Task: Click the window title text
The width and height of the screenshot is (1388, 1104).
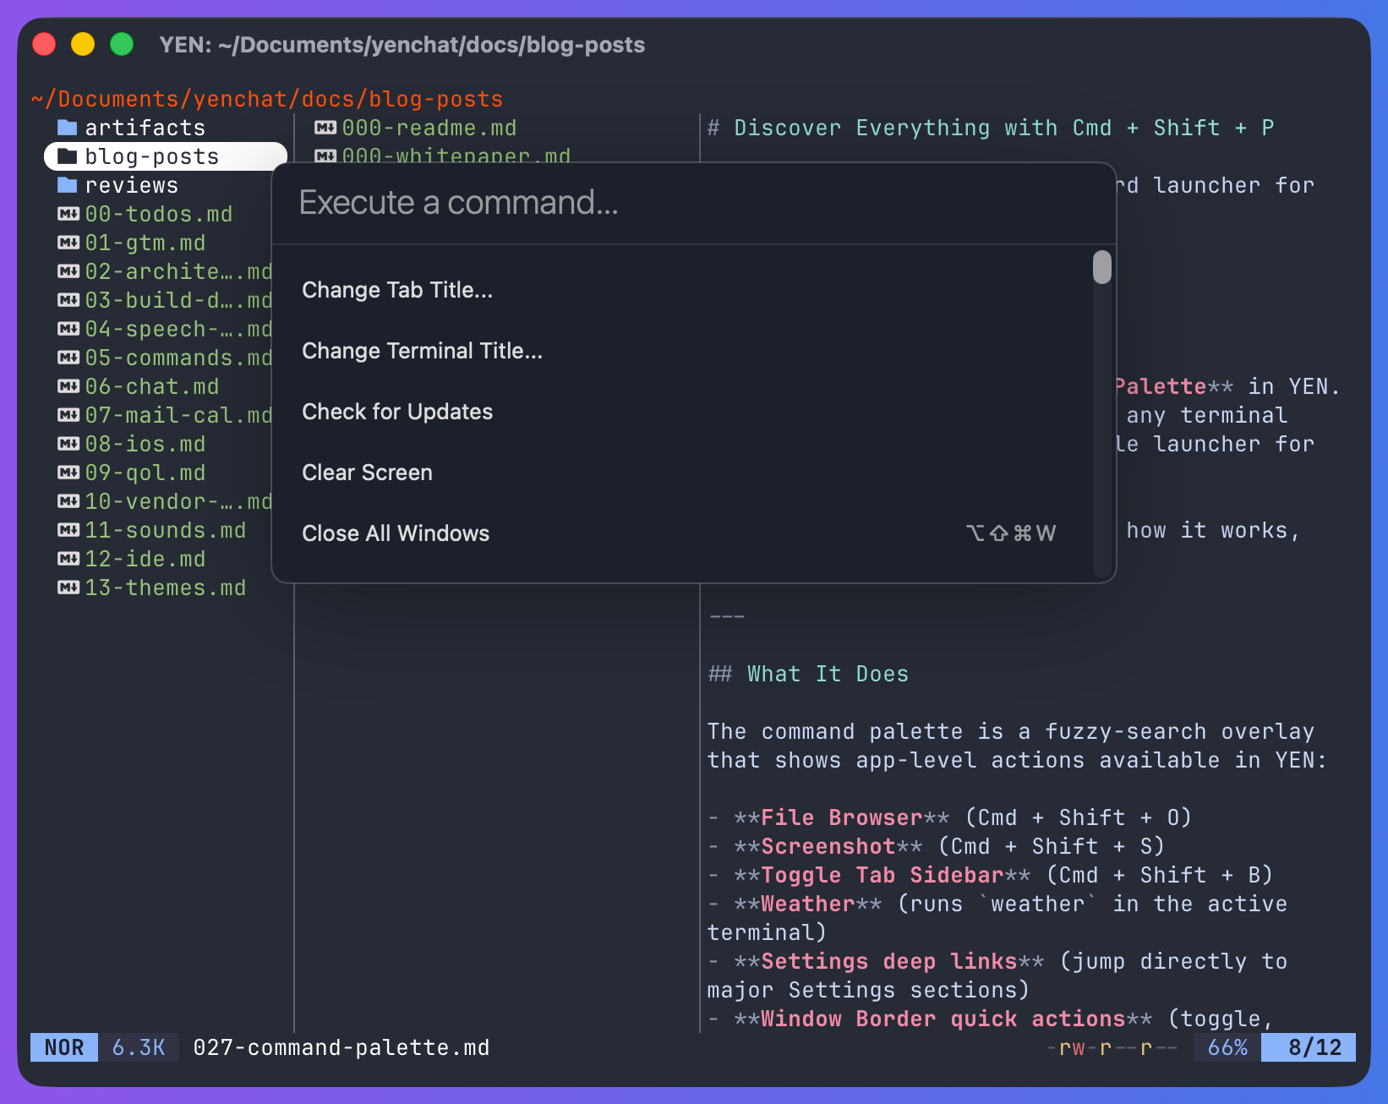Action: click(x=402, y=45)
